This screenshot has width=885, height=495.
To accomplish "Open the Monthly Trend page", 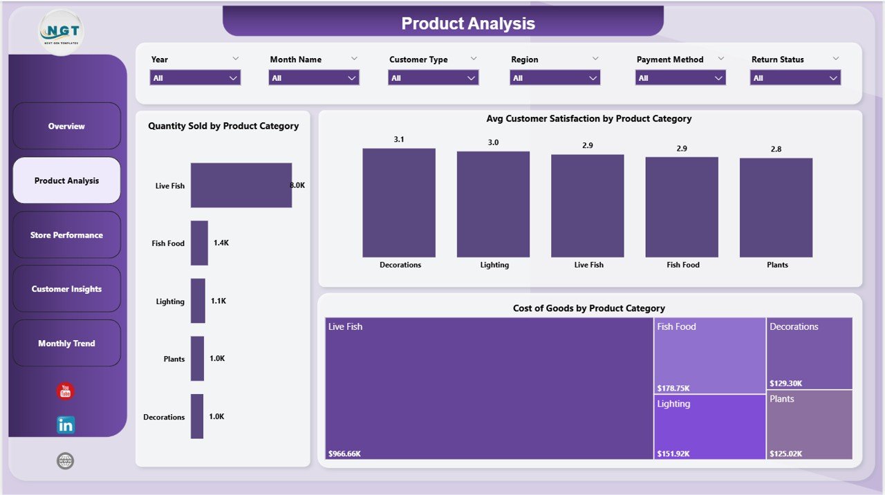I will pyautogui.click(x=66, y=343).
